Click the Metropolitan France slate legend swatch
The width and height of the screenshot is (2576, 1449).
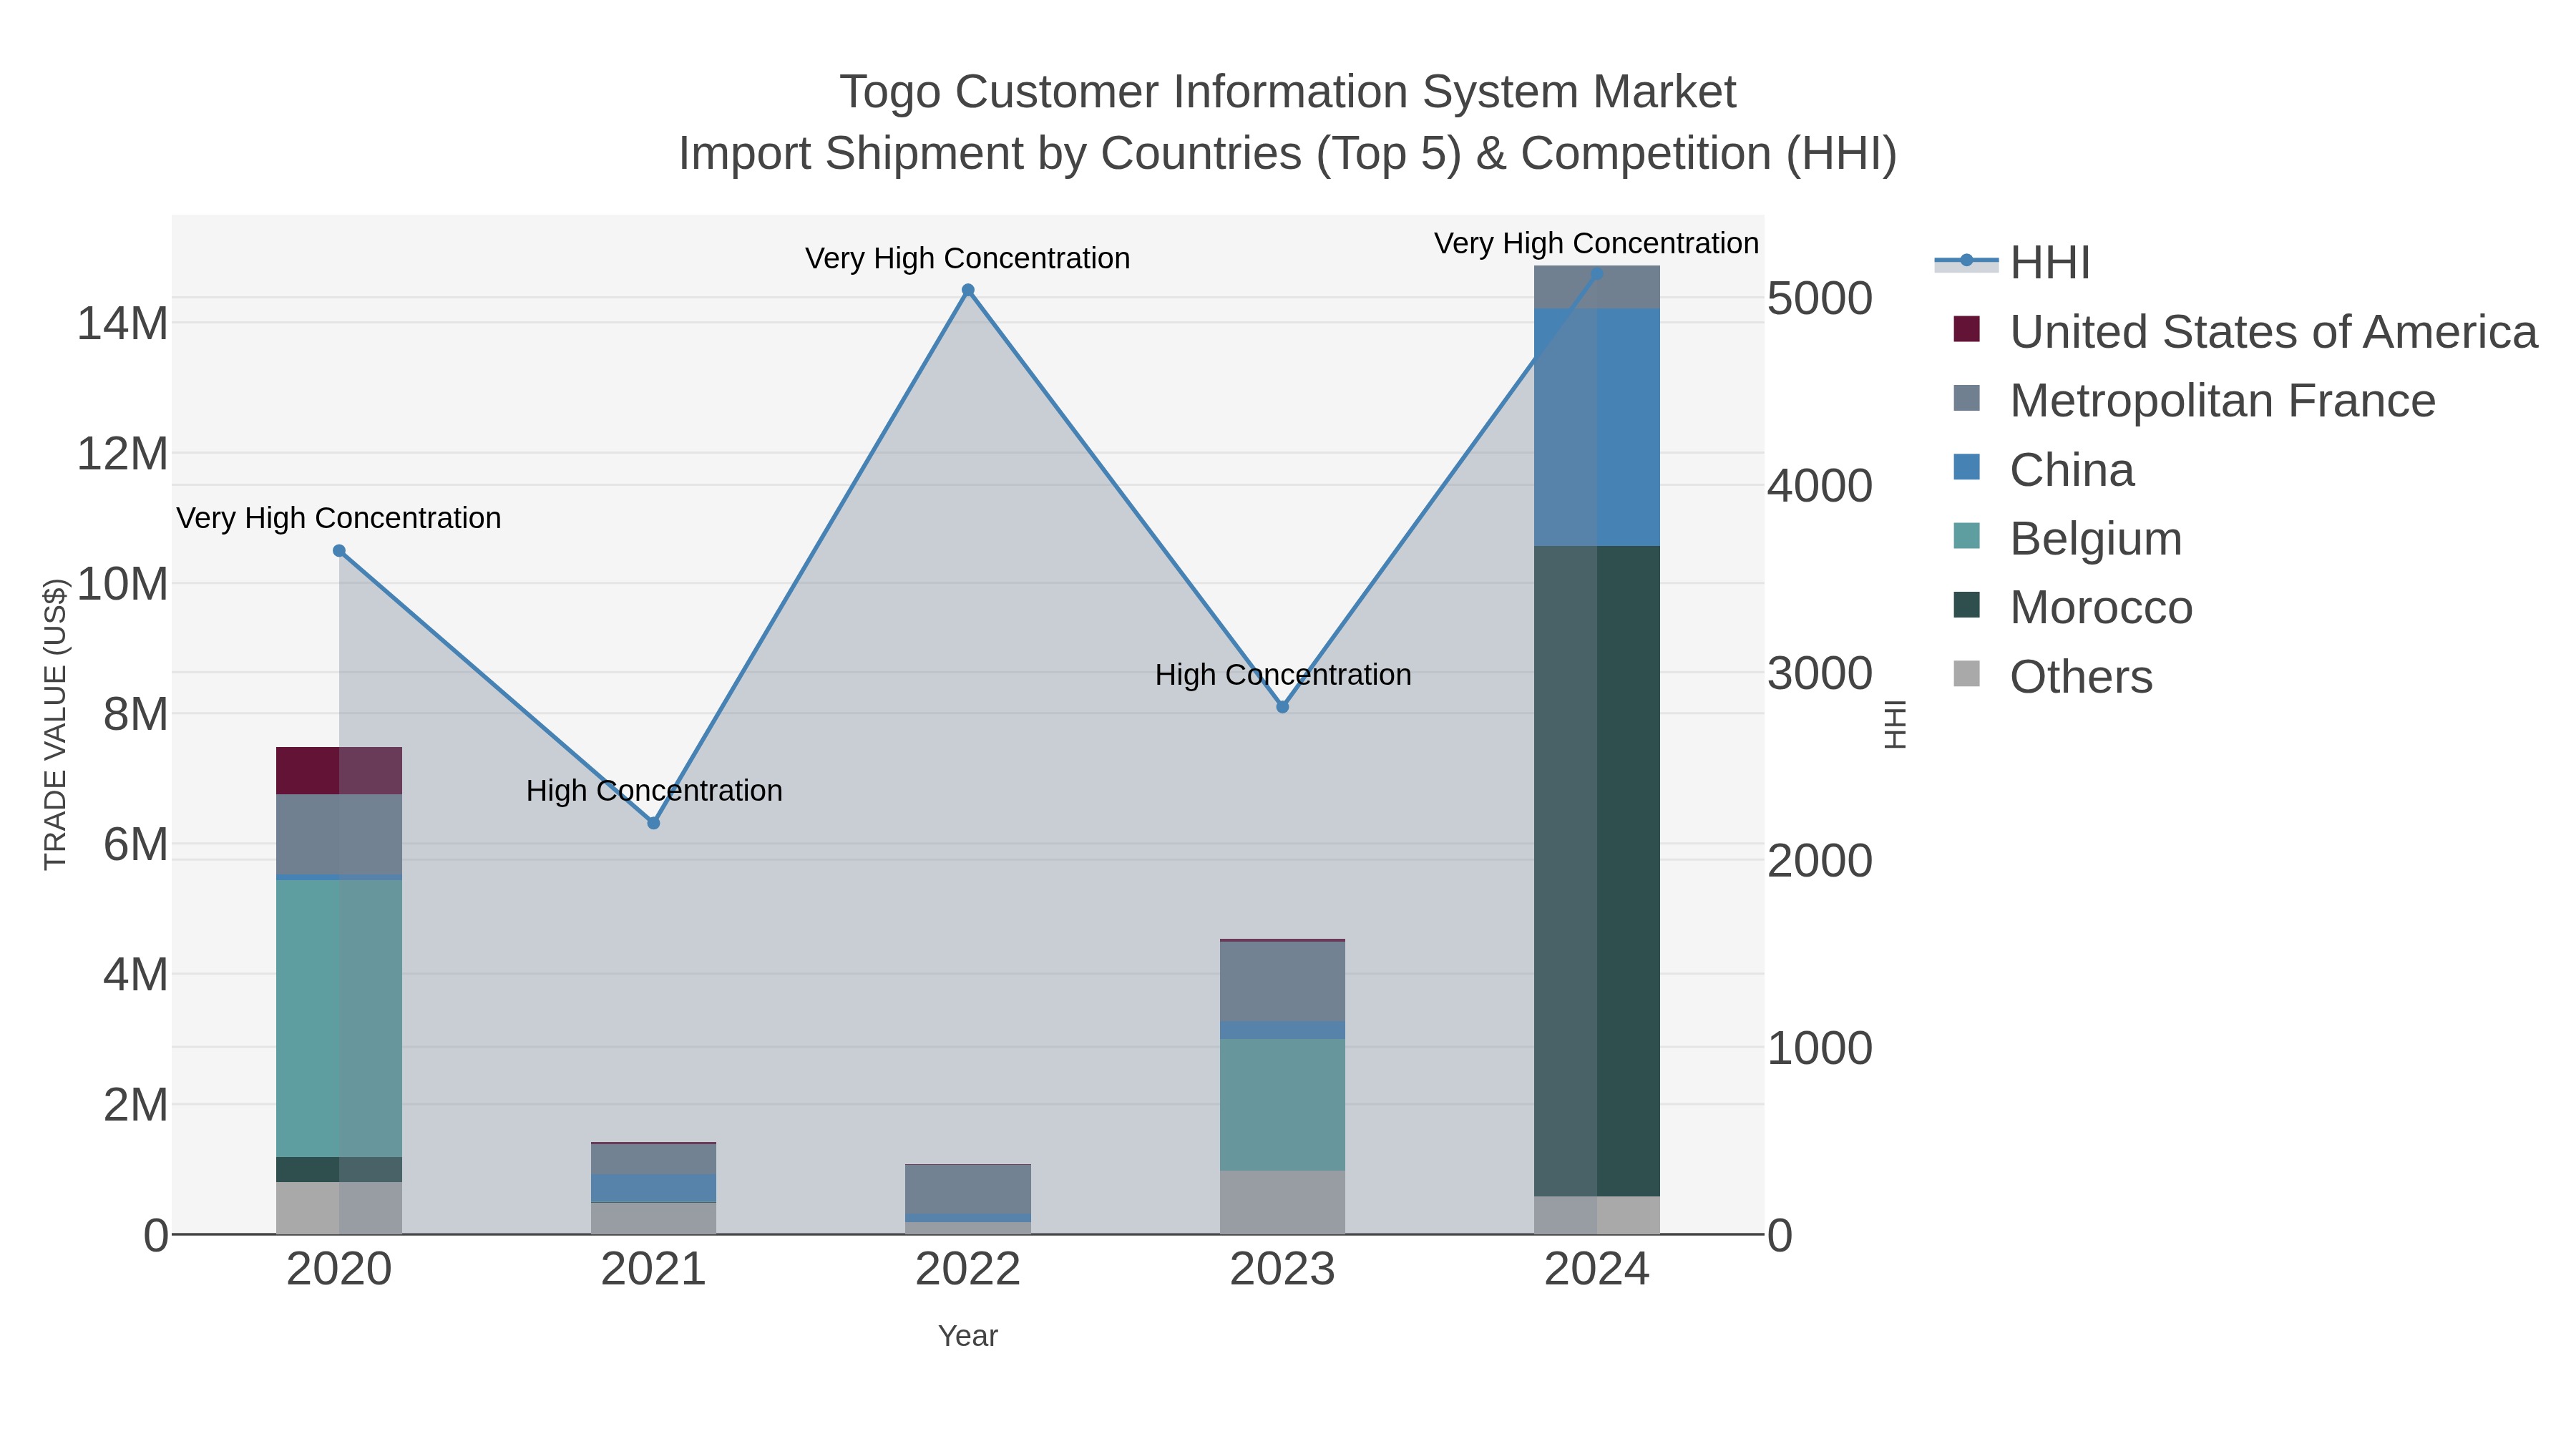tap(1966, 398)
